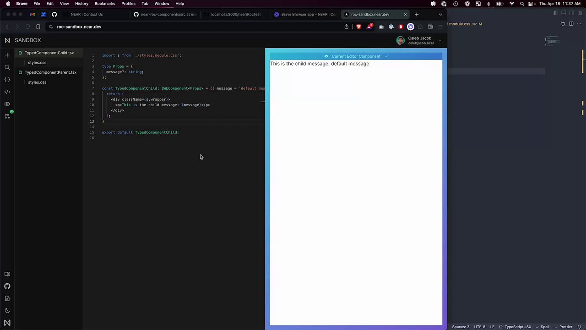Switch to localhost:3000/near/RocTest tab
Viewport: 586px width, 330px height.
click(235, 14)
